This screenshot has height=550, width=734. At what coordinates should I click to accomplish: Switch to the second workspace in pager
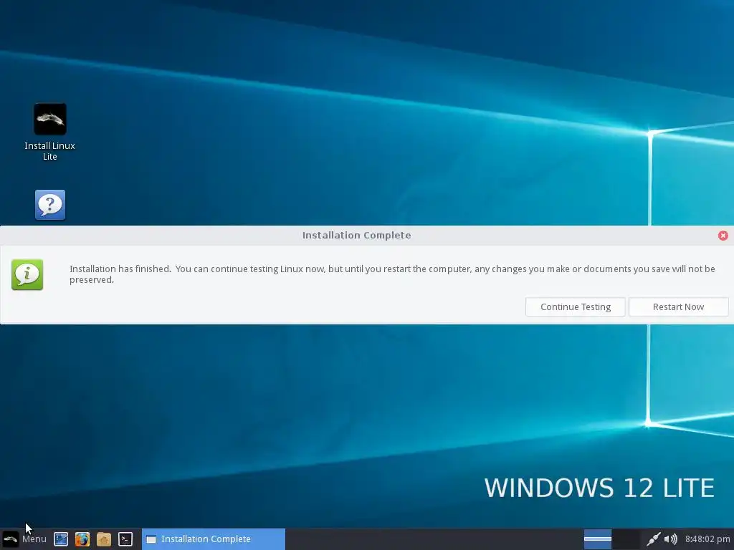[x=626, y=539]
